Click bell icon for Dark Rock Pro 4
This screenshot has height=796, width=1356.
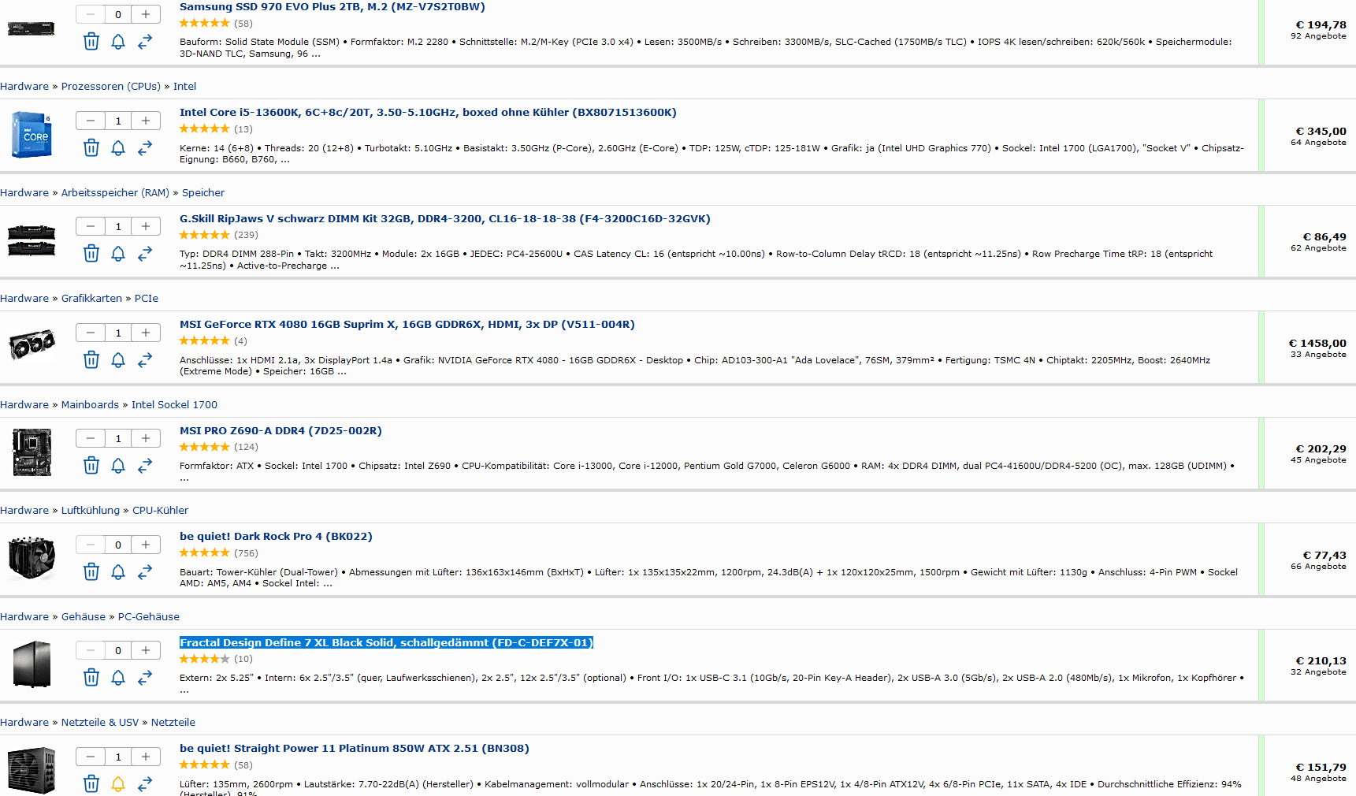pyautogui.click(x=118, y=571)
